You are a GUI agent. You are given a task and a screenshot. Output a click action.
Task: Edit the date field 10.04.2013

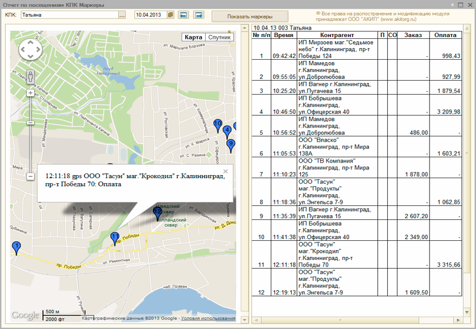(151, 15)
